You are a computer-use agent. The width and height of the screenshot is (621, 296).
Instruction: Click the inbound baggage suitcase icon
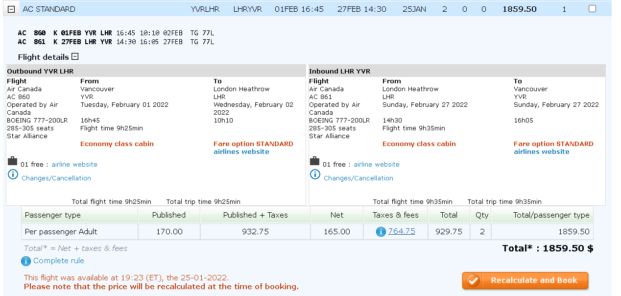[x=315, y=161]
